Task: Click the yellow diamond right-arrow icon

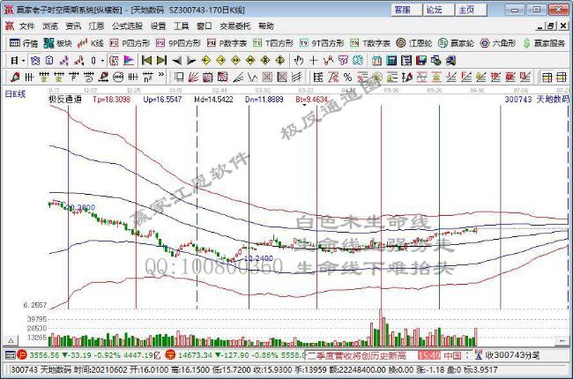Action: click(220, 60)
